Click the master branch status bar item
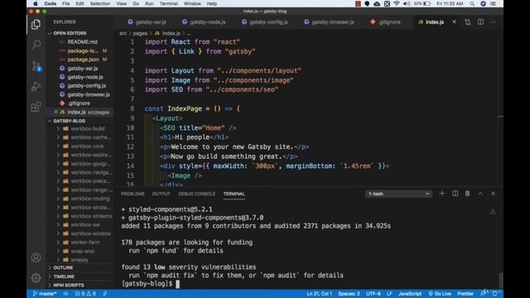 tap(44, 294)
